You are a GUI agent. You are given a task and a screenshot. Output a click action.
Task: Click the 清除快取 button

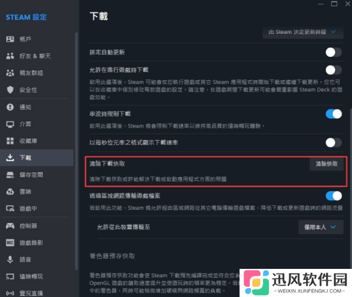tap(326, 164)
